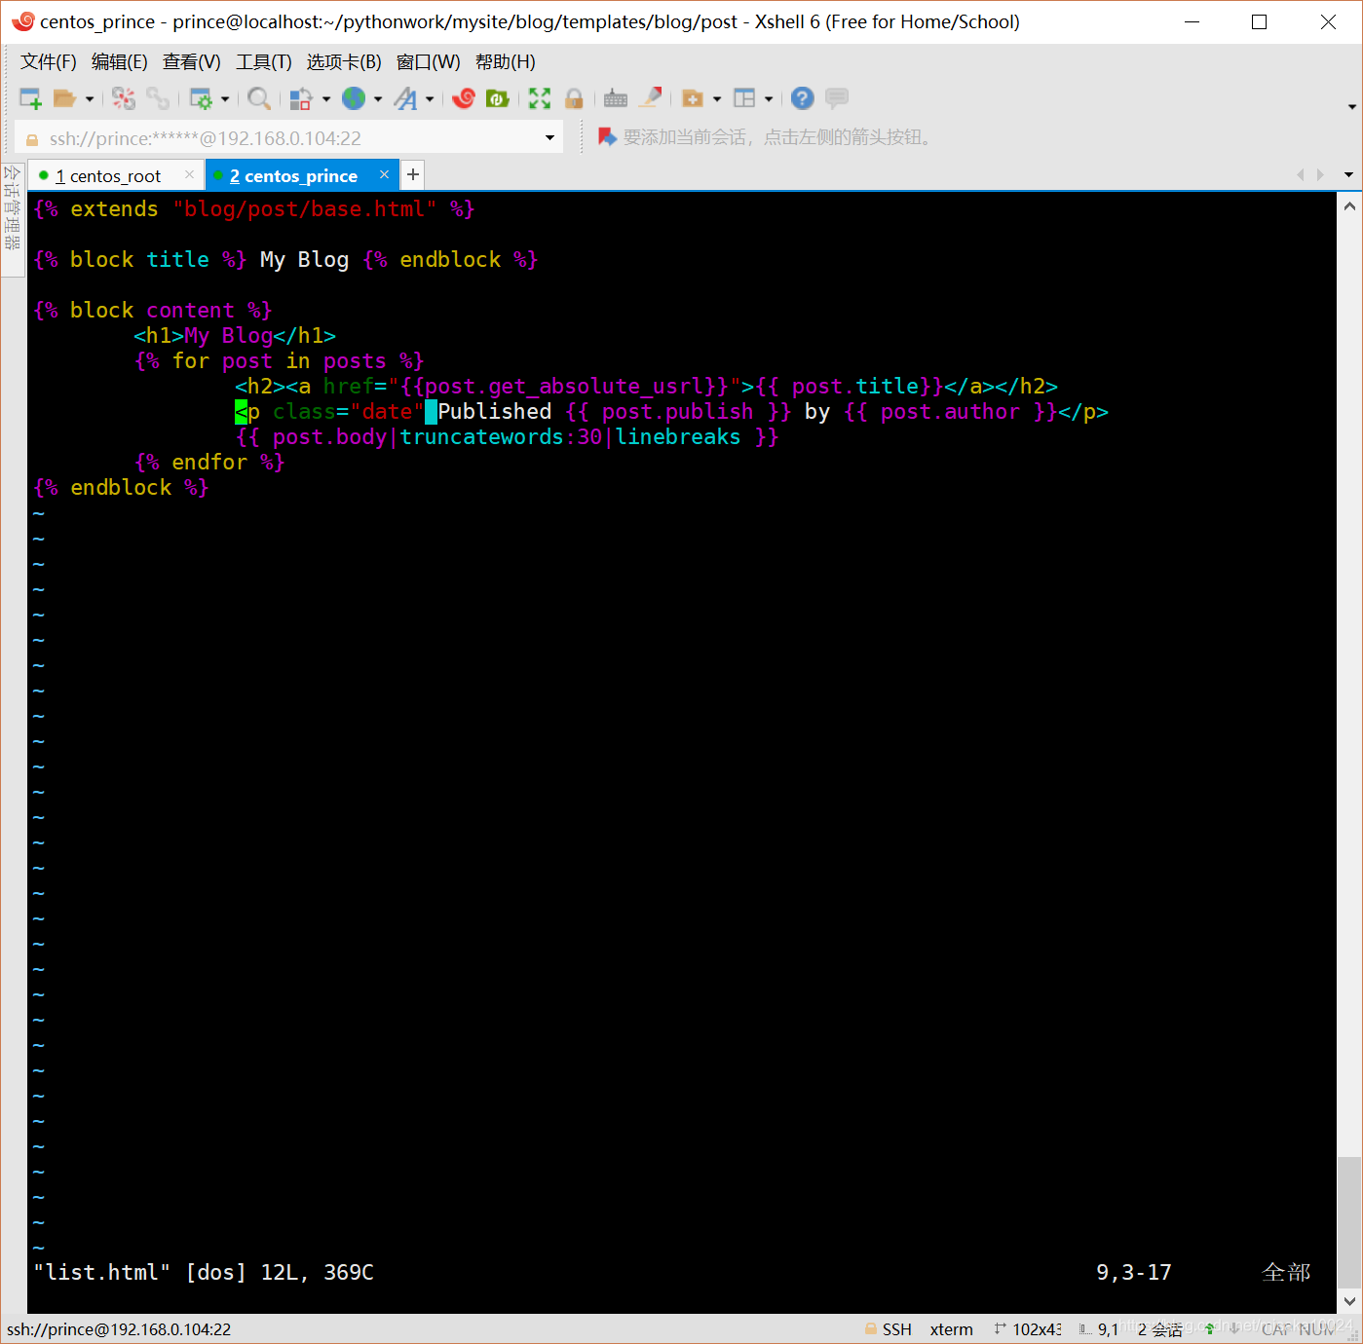This screenshot has height=1344, width=1363.
Task: Expand the toolbar overflow arrow
Action: click(x=1351, y=107)
